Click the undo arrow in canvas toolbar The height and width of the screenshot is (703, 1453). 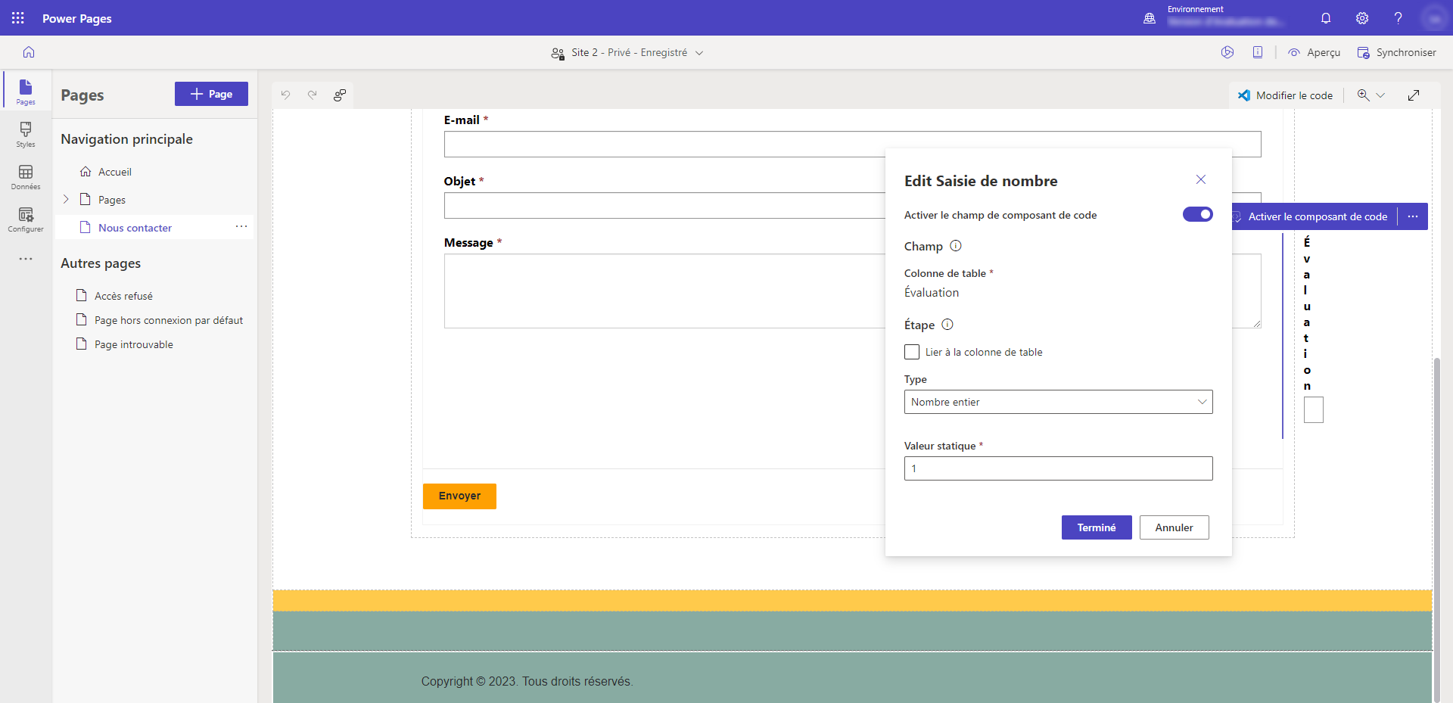tap(285, 95)
